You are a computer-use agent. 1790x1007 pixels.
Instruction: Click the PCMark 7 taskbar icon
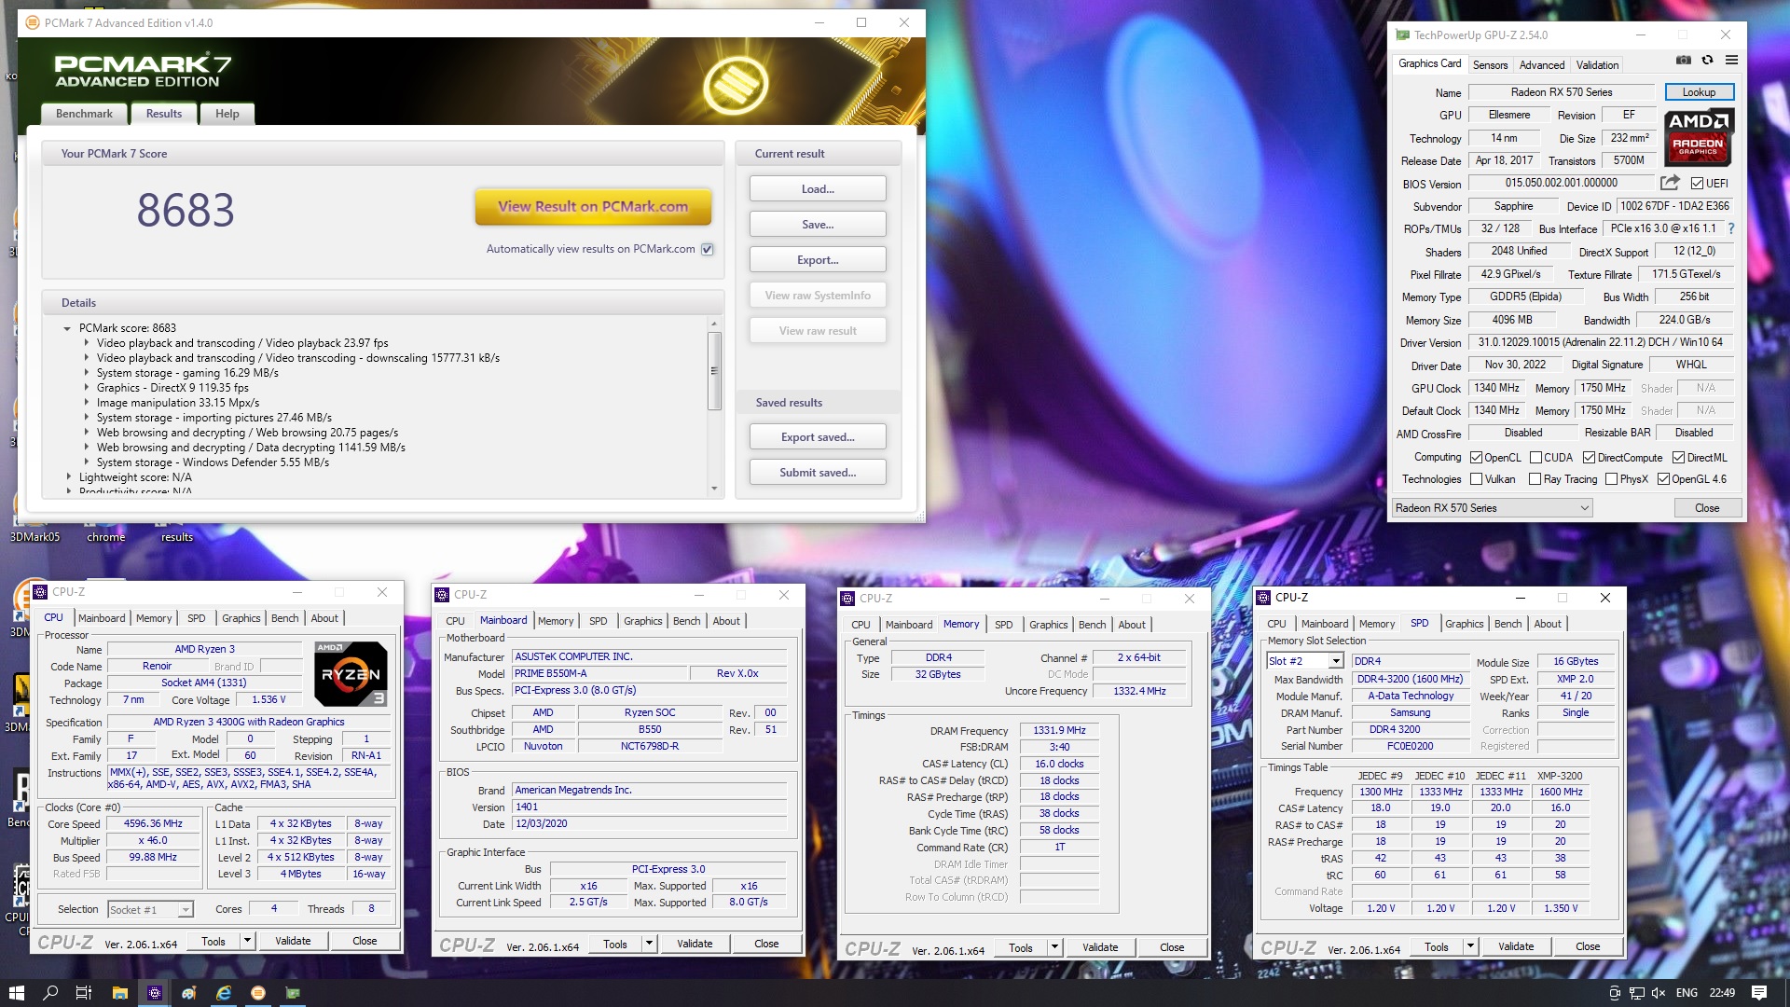258,993
